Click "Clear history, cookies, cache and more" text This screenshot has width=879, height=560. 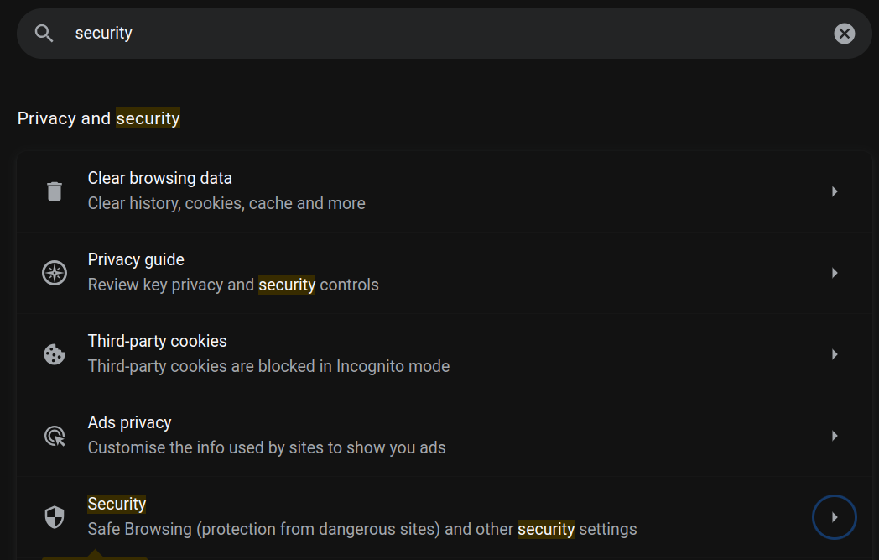226,203
